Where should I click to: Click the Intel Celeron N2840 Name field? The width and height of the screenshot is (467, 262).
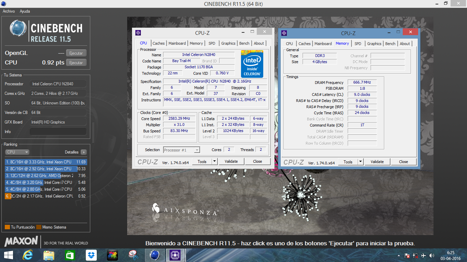point(199,55)
